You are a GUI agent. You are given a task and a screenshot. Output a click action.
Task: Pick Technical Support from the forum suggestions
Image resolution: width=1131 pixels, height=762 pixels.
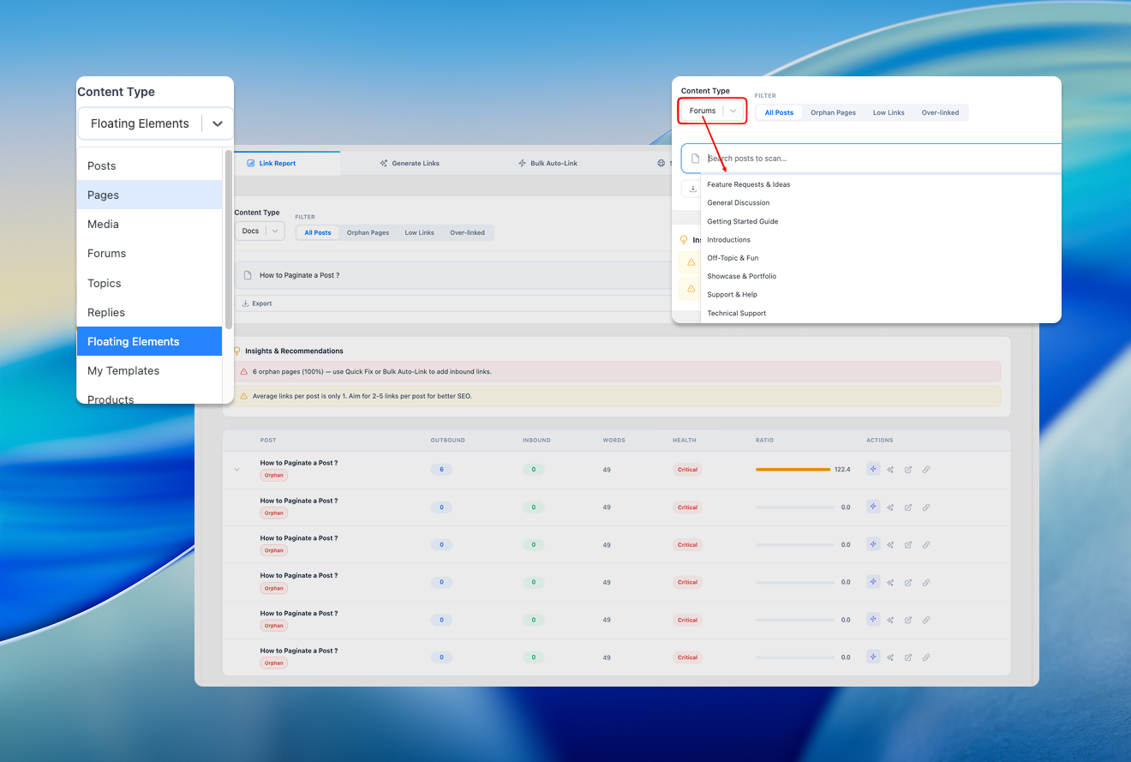point(736,313)
